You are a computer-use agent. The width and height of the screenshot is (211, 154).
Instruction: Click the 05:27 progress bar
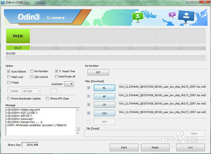(18, 48)
